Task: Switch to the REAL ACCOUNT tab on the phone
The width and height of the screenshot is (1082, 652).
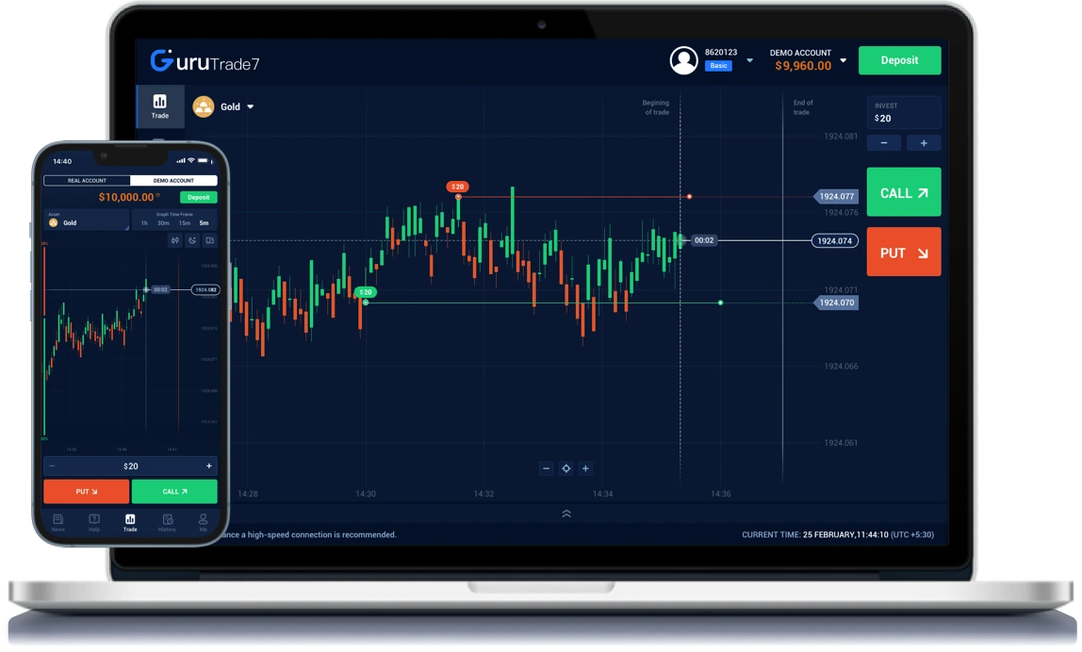Action: point(87,180)
